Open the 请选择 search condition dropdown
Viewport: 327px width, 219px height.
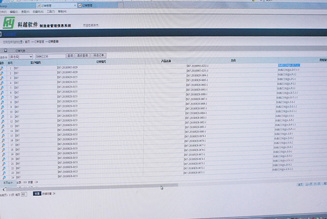coord(21,56)
